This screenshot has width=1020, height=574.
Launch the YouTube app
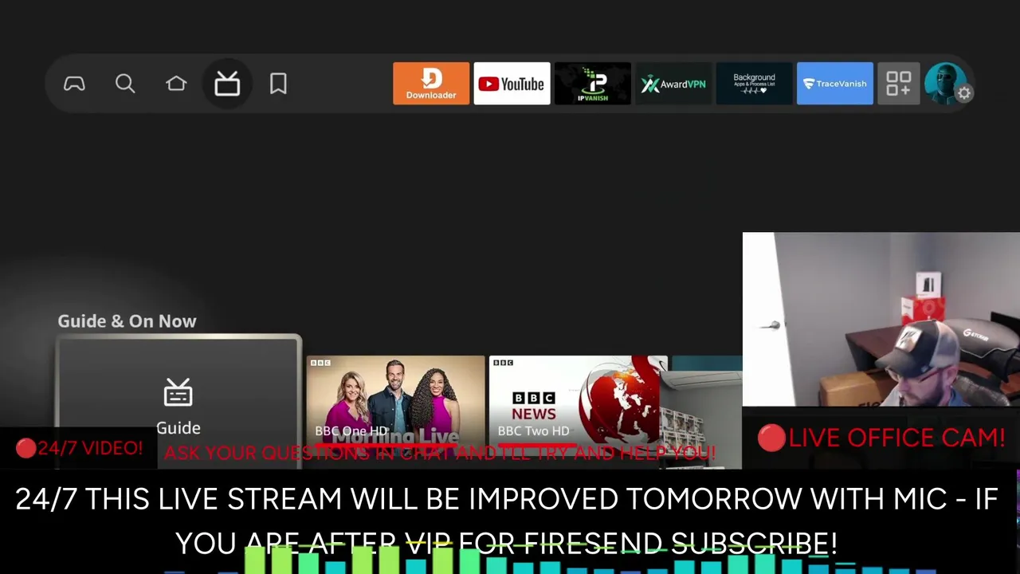coord(512,84)
